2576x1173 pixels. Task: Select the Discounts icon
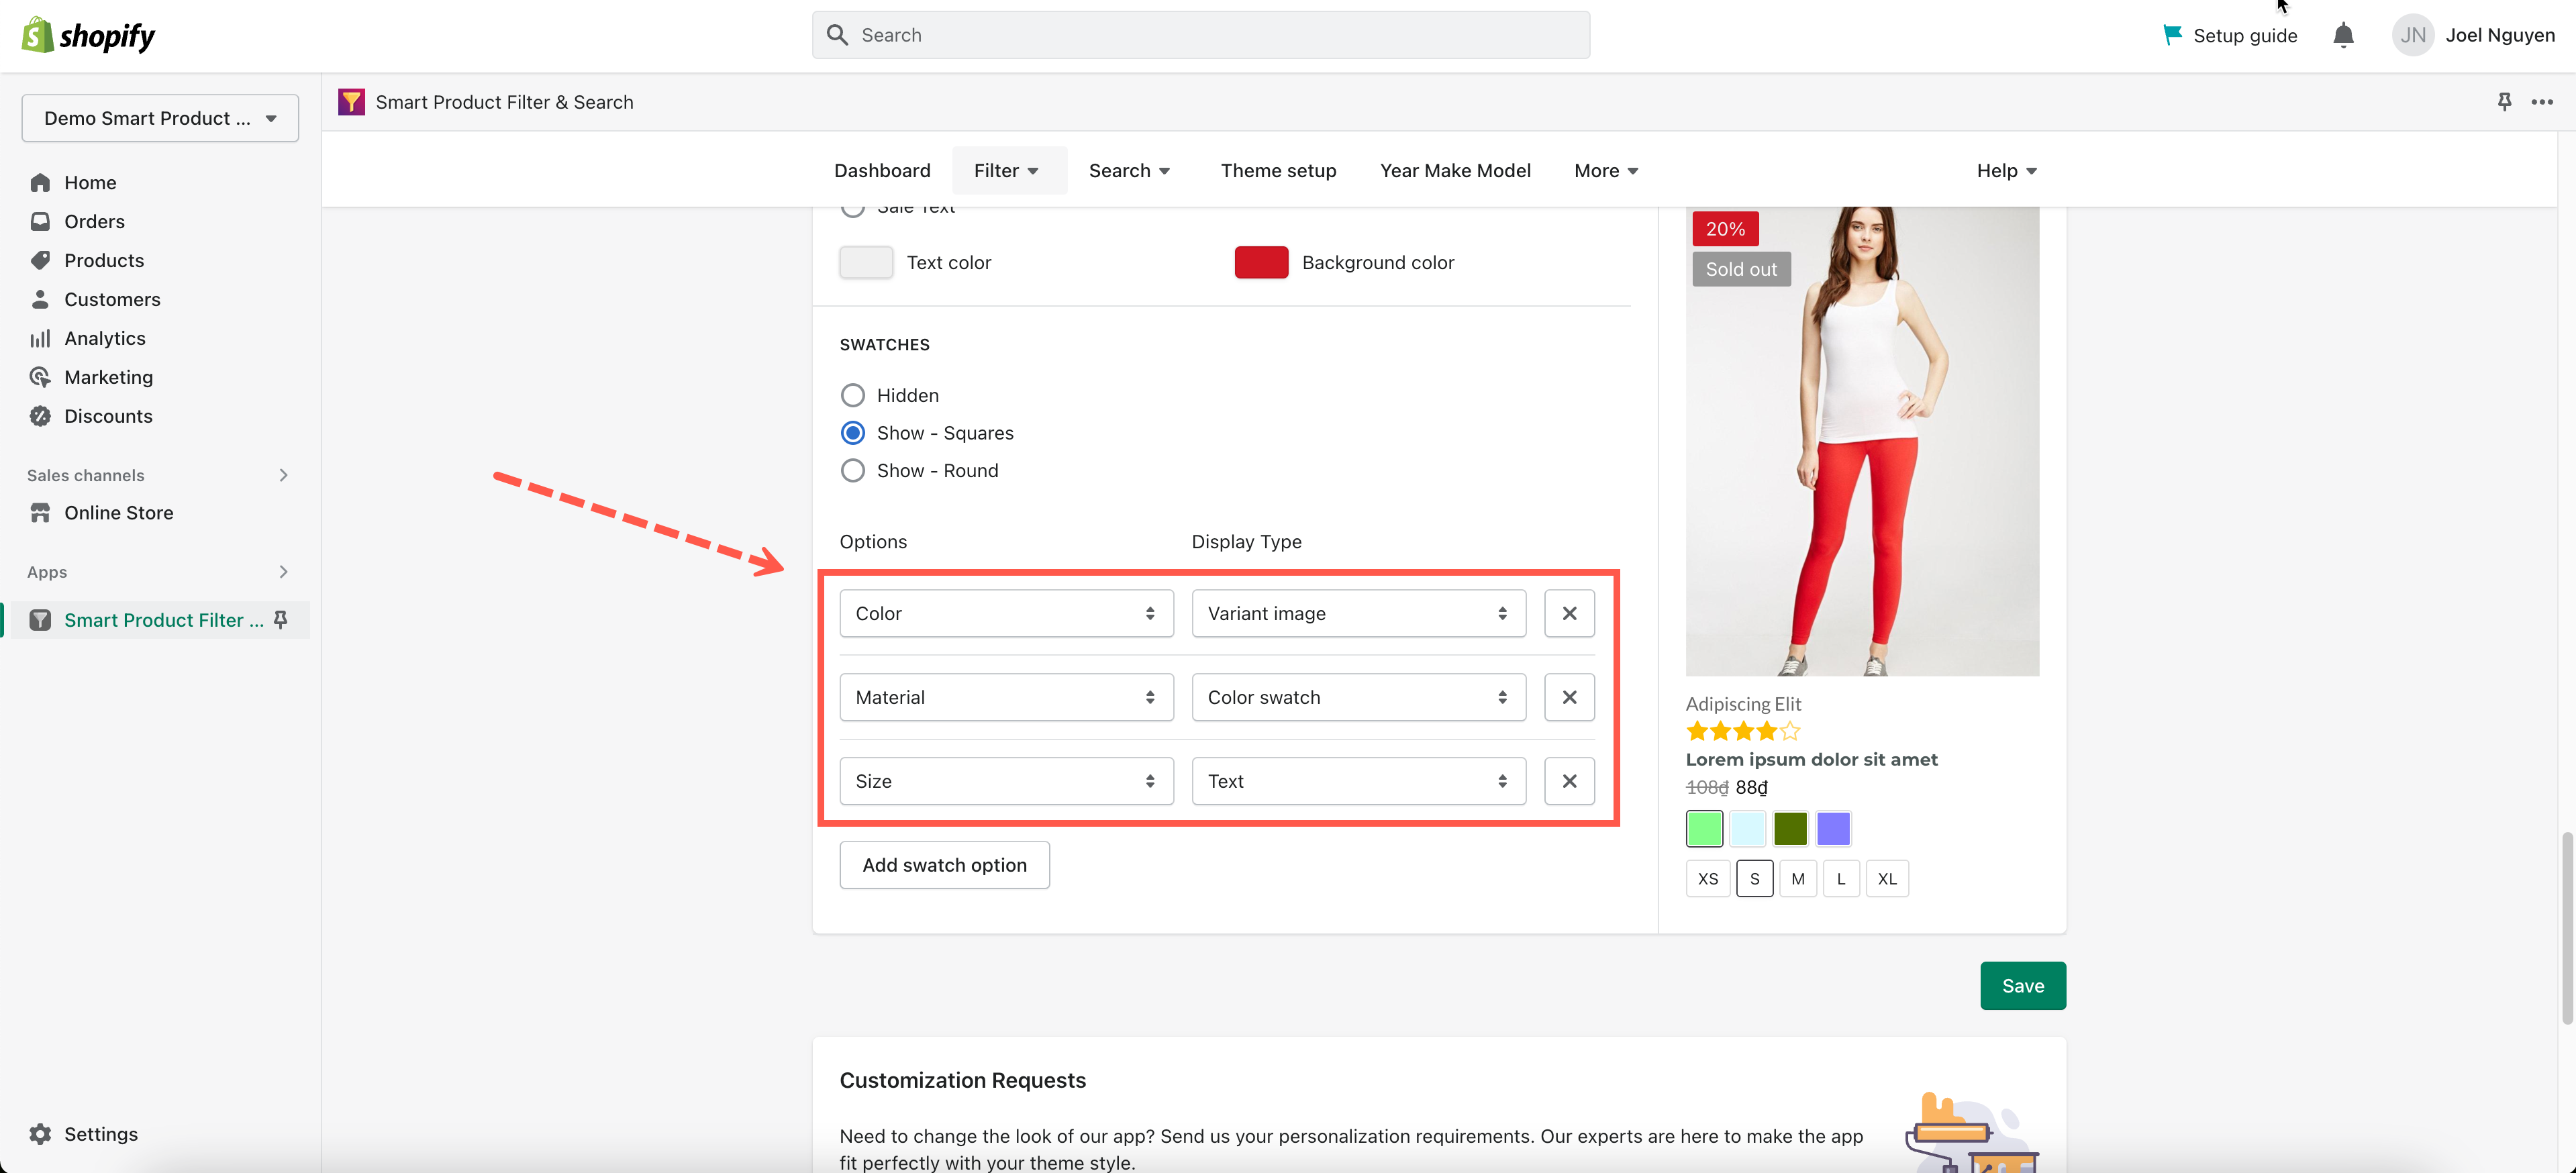pyautogui.click(x=41, y=416)
